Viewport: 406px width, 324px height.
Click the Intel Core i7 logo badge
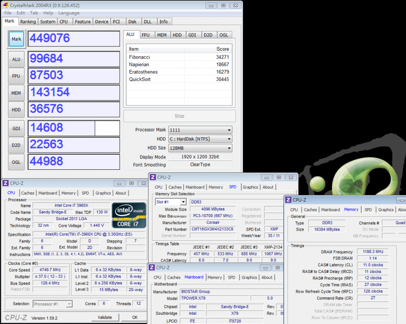[129, 215]
